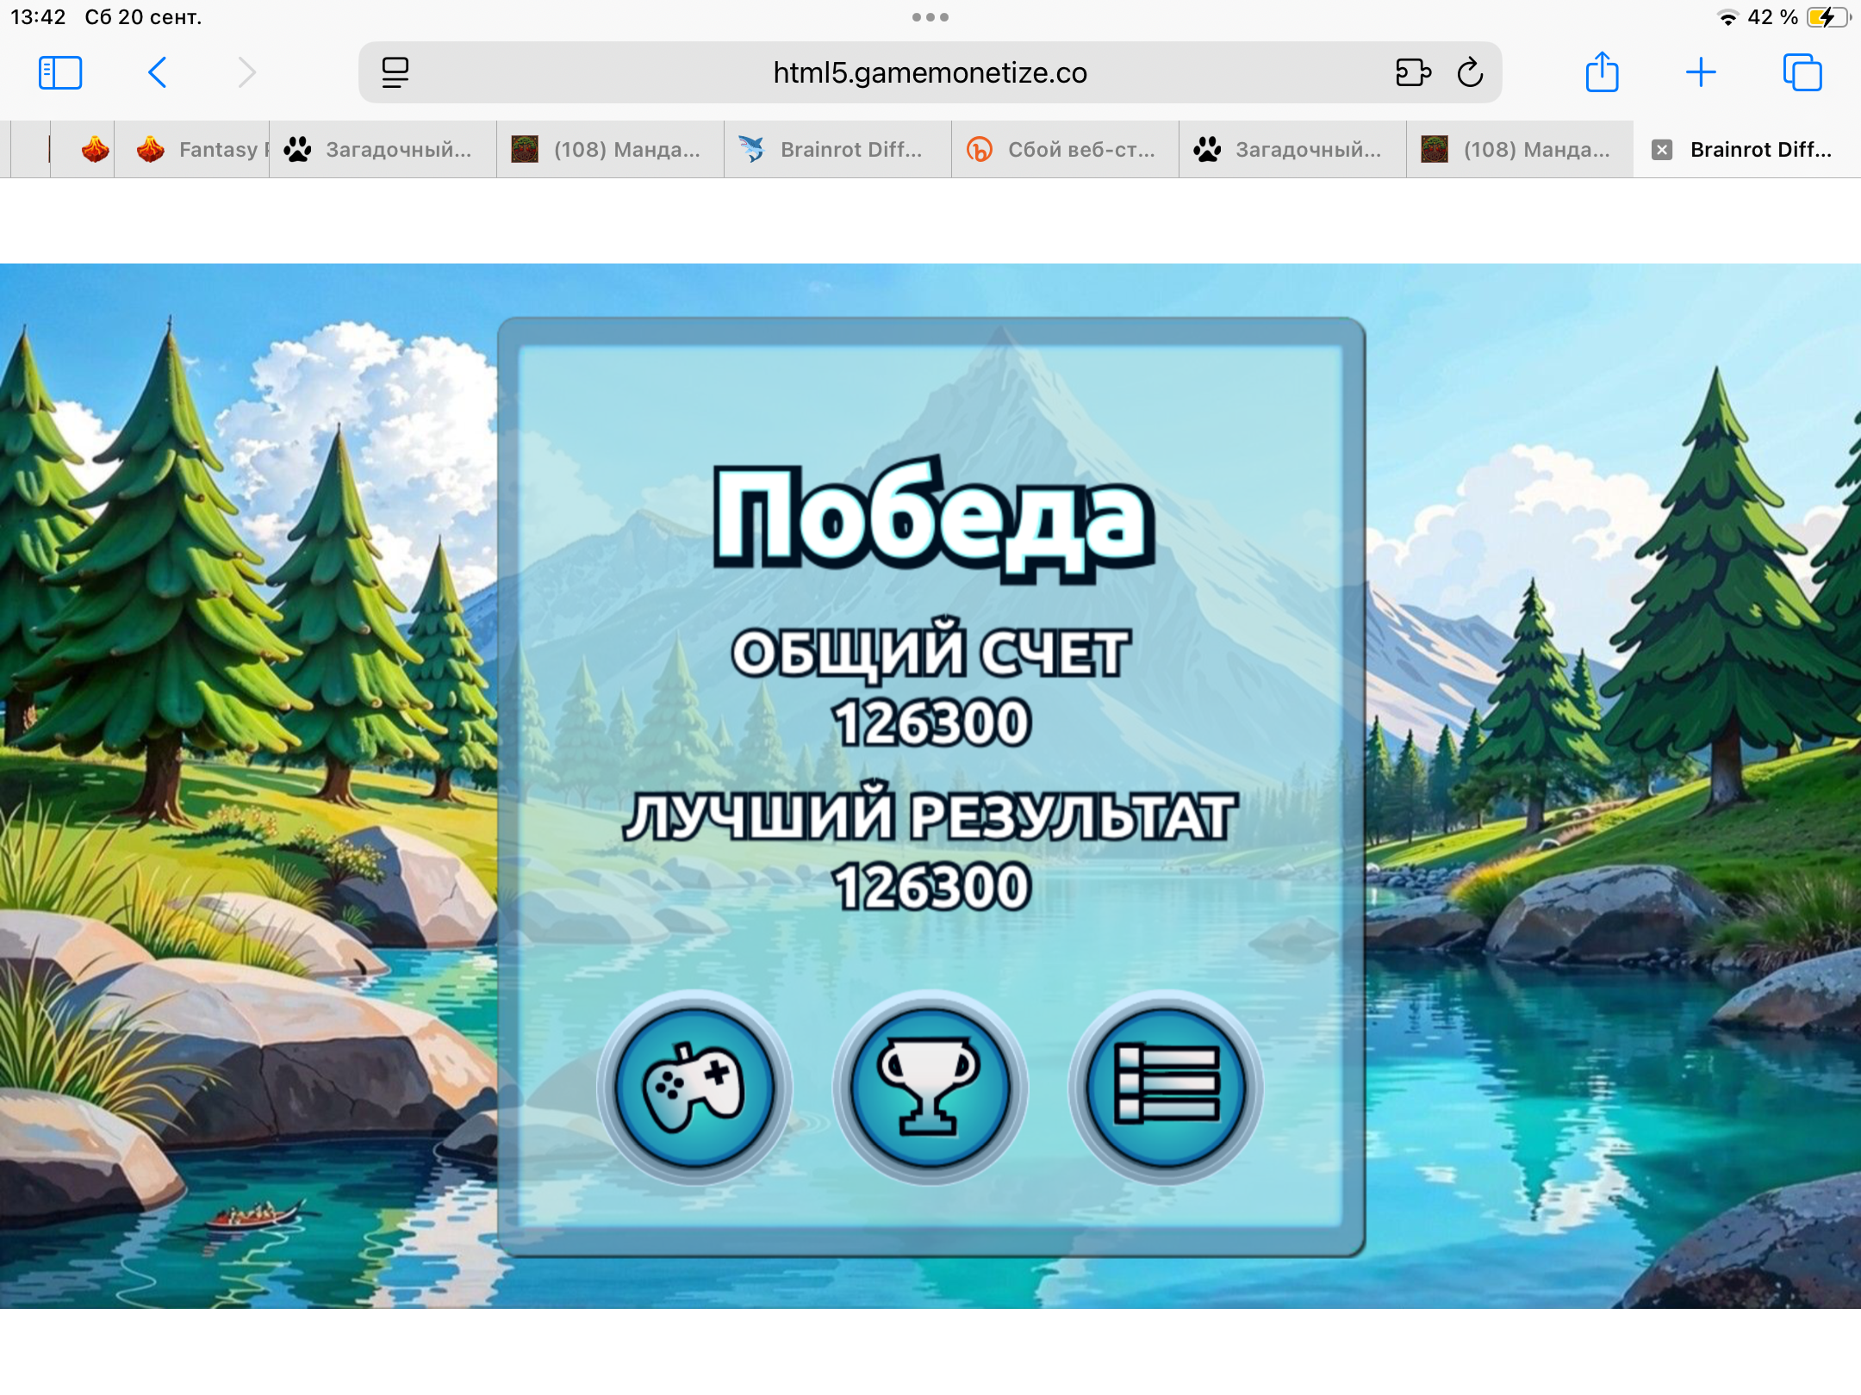The image size is (1861, 1395).
Task: Switch to first Загадочный tab
Action: coord(383,150)
